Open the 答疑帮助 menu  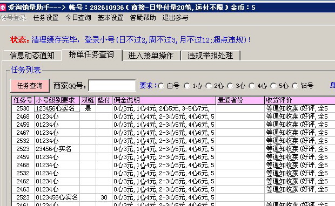coord(143,18)
